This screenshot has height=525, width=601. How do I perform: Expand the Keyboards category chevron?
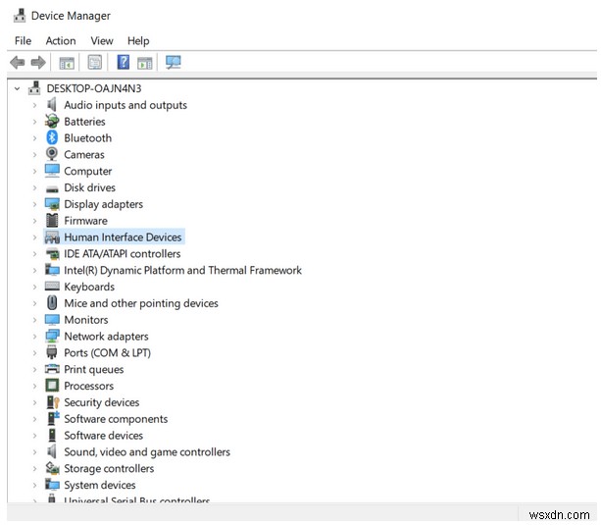(x=34, y=287)
